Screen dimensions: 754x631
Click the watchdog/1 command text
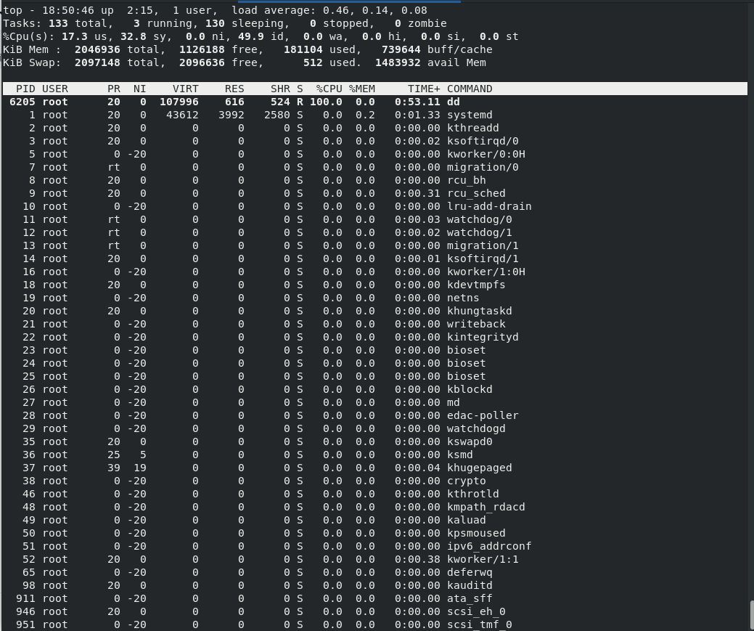(479, 232)
